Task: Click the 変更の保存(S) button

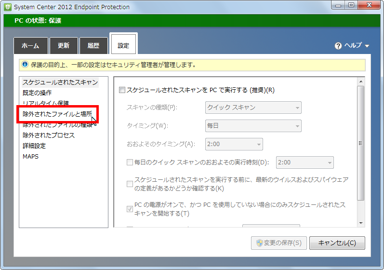Action: (x=278, y=243)
